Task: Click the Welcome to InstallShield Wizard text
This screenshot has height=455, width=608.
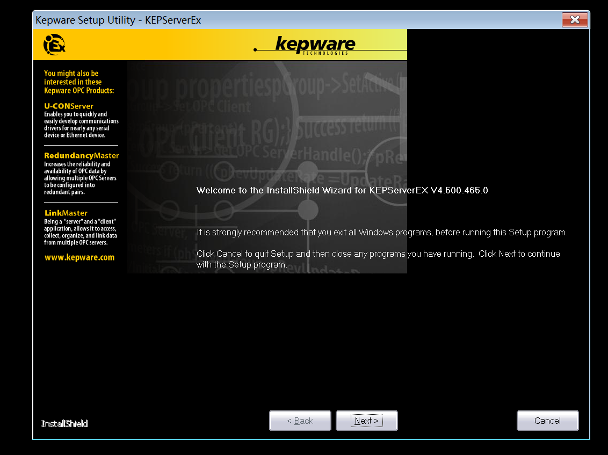Action: (x=342, y=190)
